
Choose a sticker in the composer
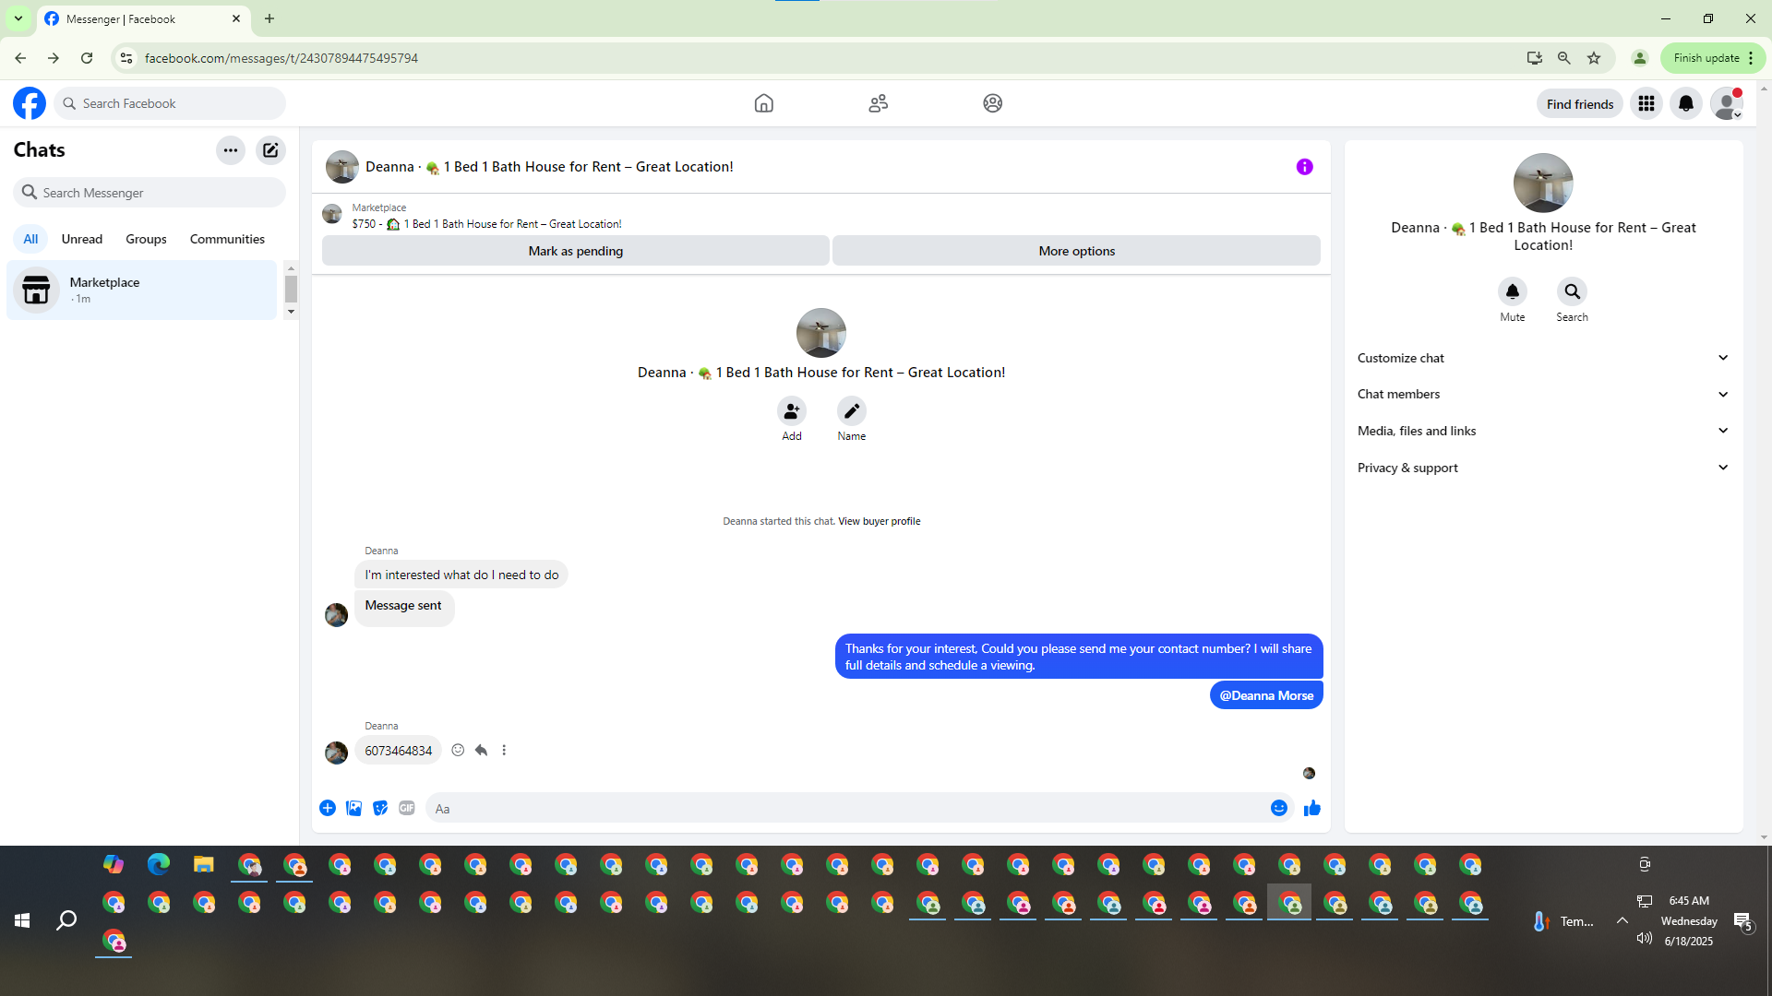point(380,809)
